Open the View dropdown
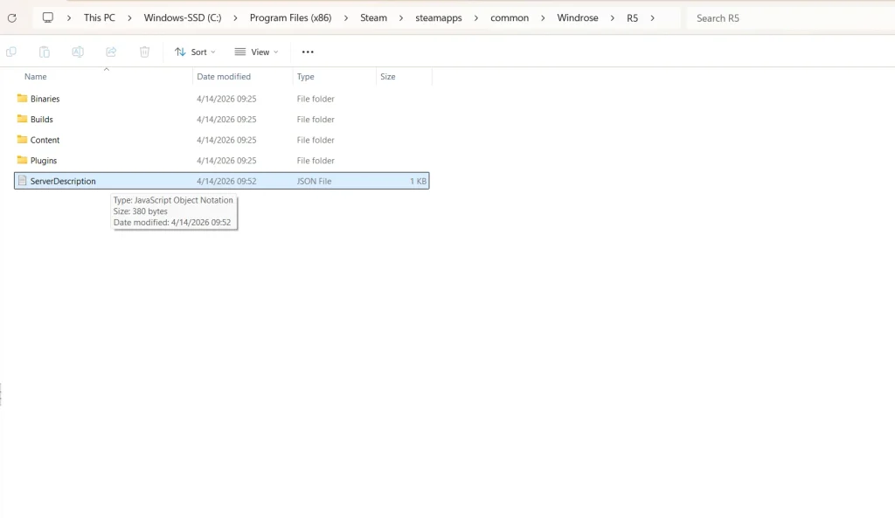This screenshot has height=518, width=895. click(x=256, y=52)
